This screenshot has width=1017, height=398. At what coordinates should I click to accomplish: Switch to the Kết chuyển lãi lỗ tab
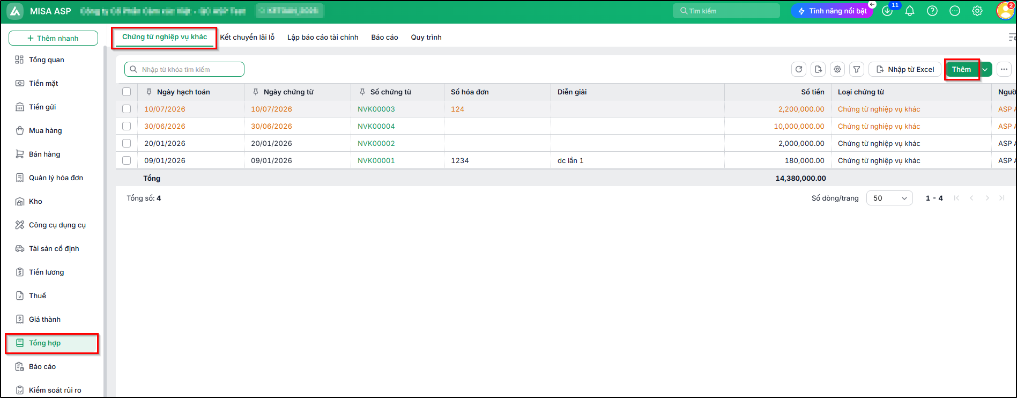click(247, 37)
